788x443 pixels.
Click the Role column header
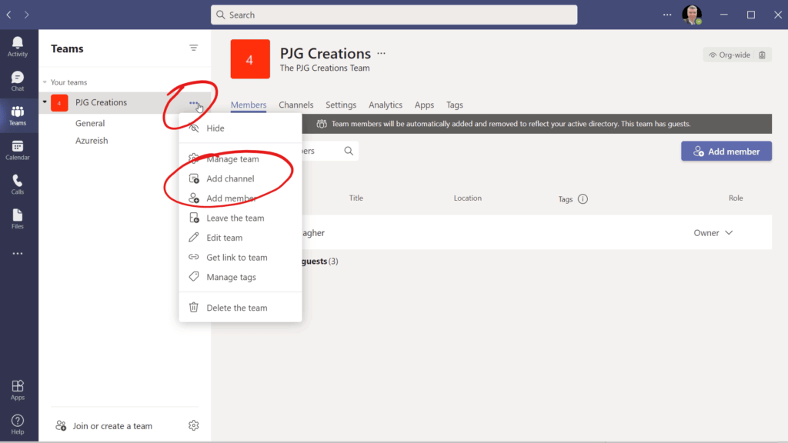point(736,198)
